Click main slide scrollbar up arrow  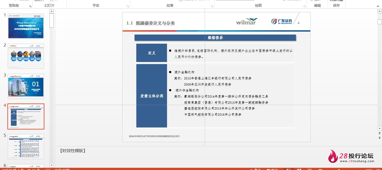point(379,11)
